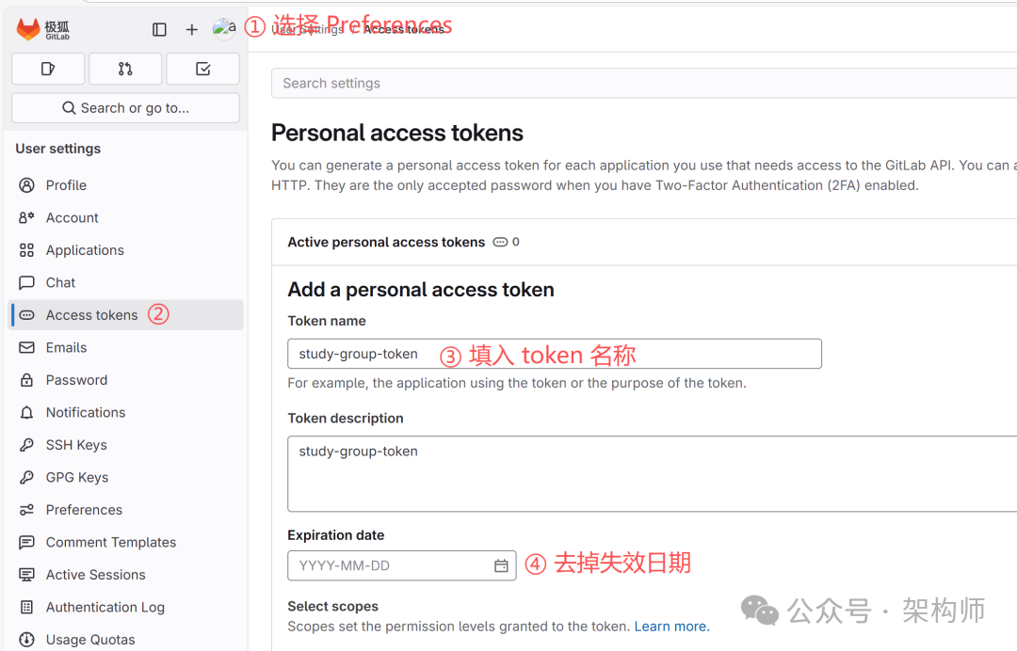Open Profile settings in sidebar
This screenshot has height=651, width=1017.
(x=66, y=185)
